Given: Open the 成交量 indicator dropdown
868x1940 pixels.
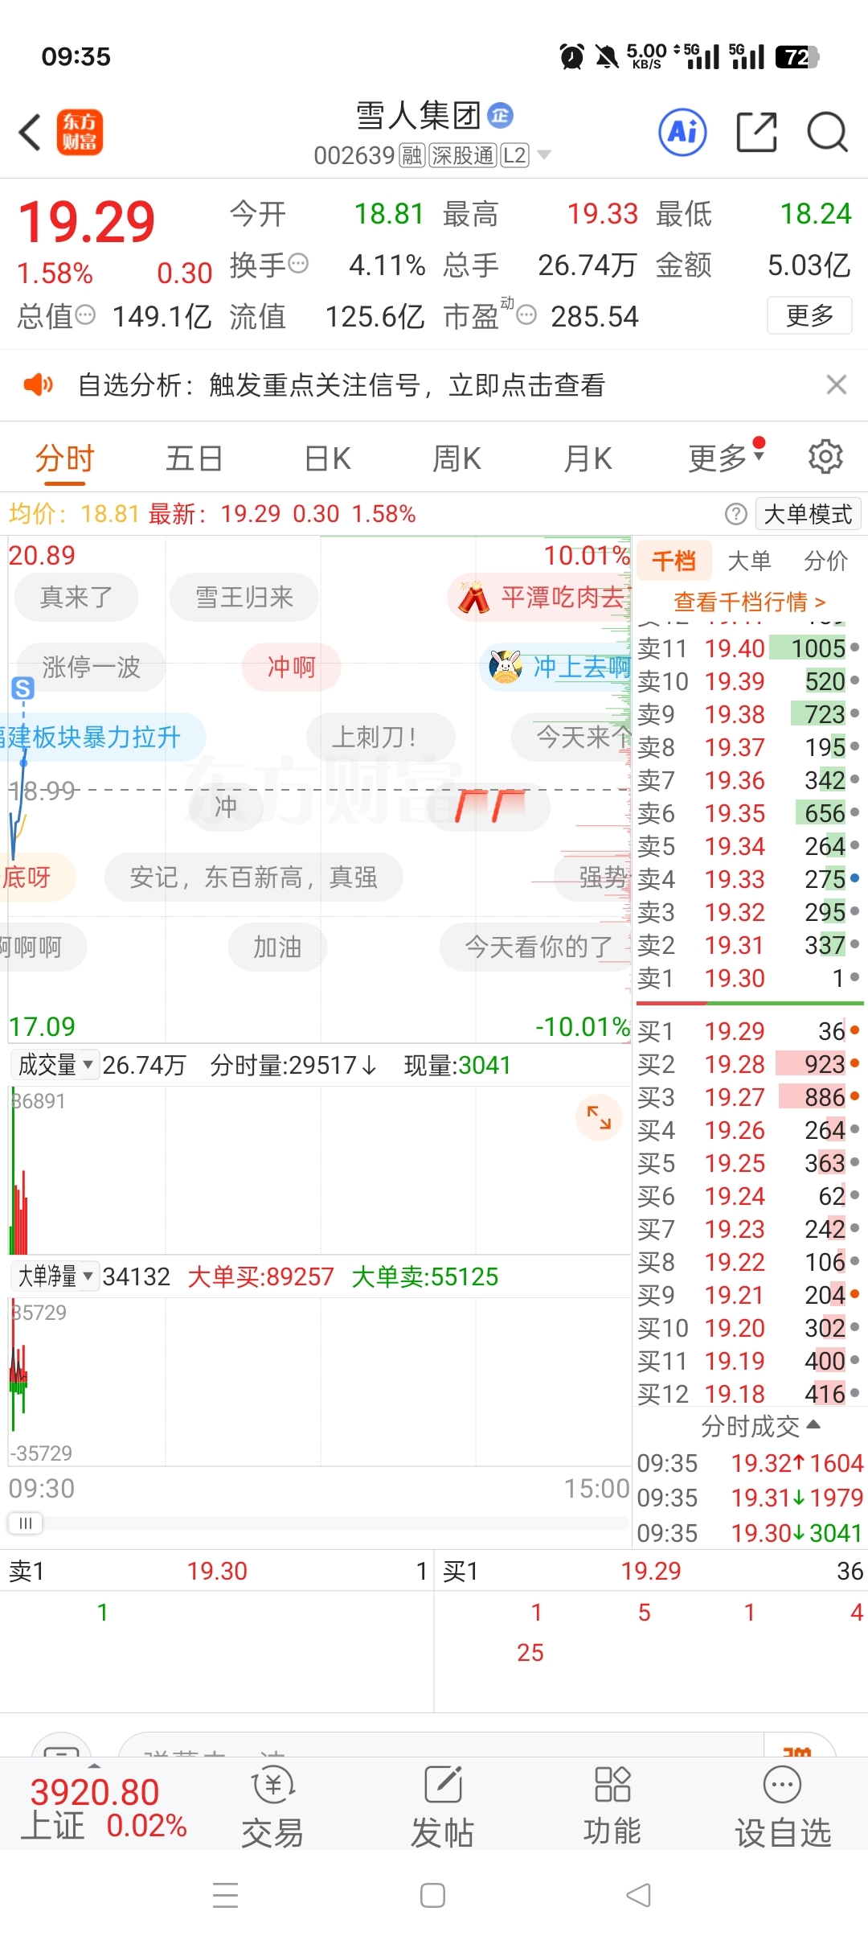Looking at the screenshot, I should [55, 1065].
